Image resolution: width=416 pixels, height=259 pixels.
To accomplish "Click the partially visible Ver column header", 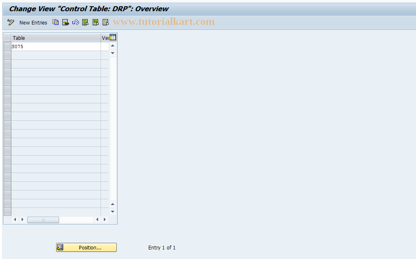I will (105, 38).
